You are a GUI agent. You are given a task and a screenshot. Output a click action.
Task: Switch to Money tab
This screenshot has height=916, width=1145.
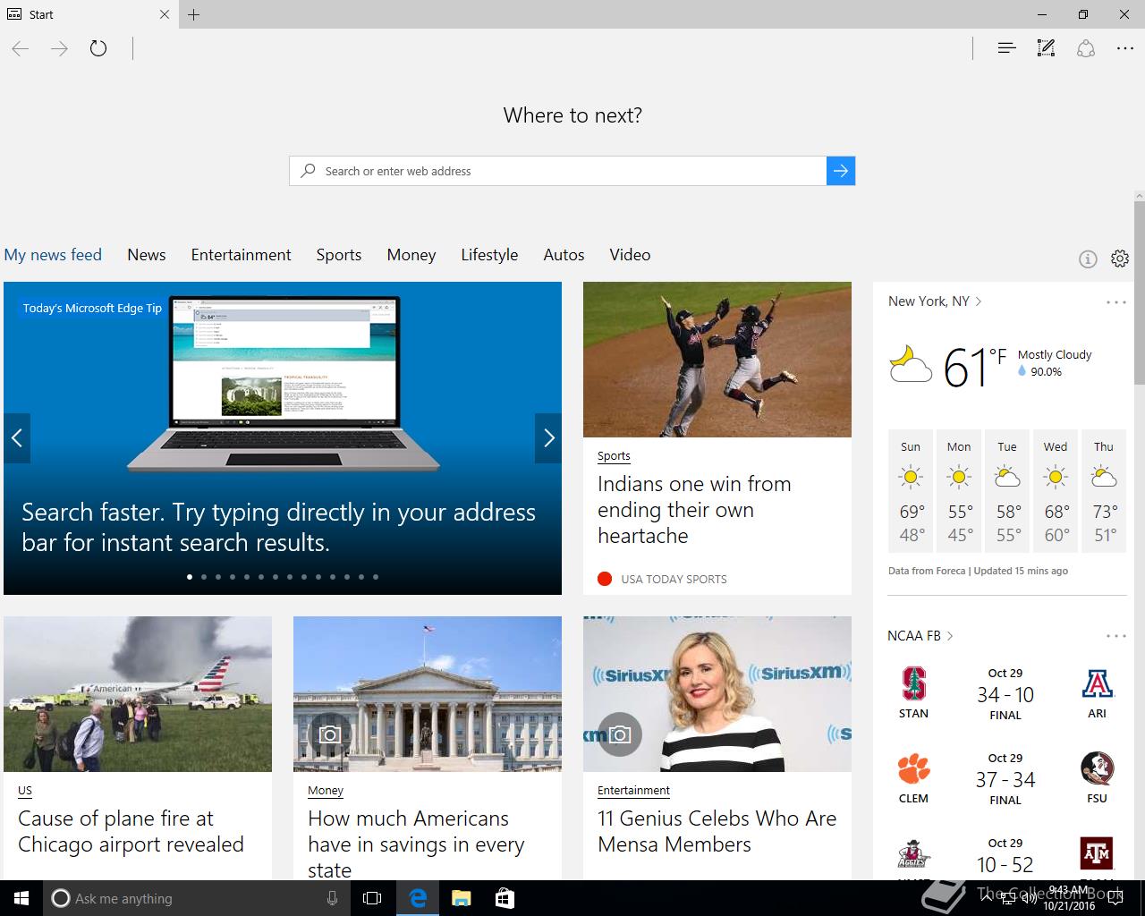pyautogui.click(x=411, y=255)
